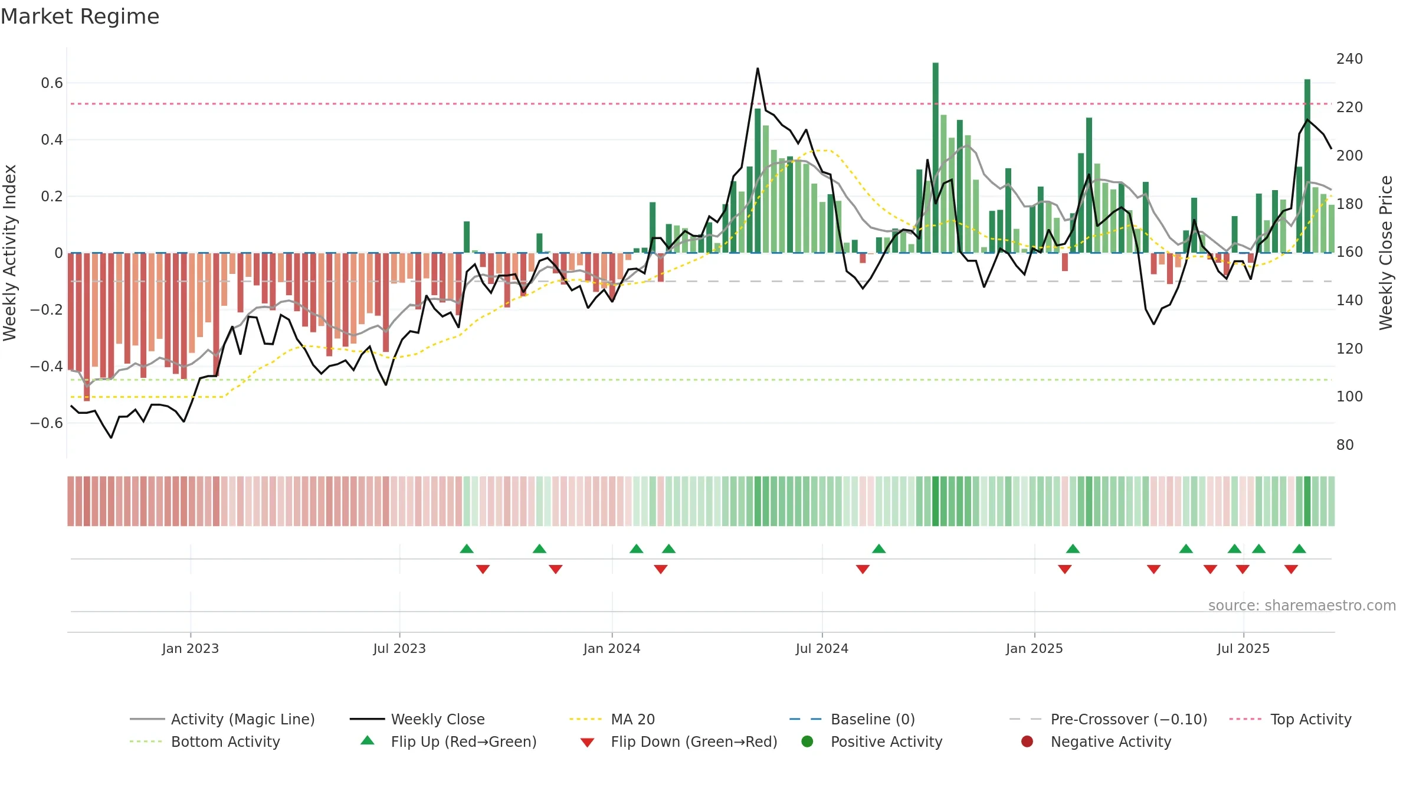Image resolution: width=1416 pixels, height=797 pixels.
Task: Click the Jan 2023 axis label
Action: (191, 648)
